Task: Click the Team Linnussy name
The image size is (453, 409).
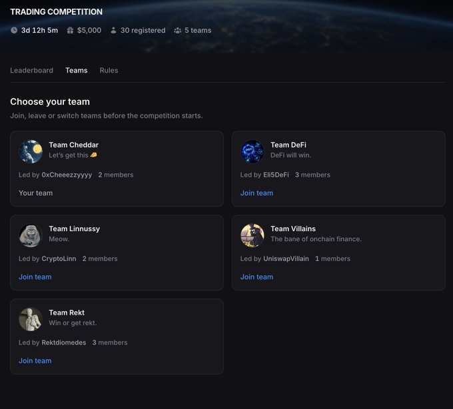Action: (x=74, y=228)
